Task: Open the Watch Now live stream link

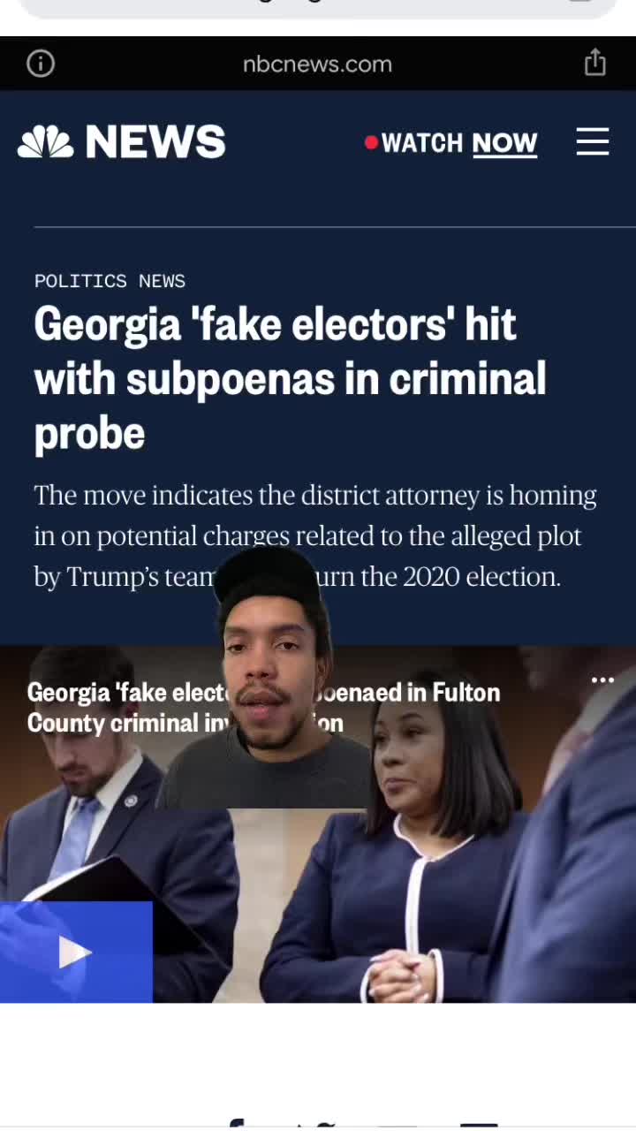Action: point(459,143)
